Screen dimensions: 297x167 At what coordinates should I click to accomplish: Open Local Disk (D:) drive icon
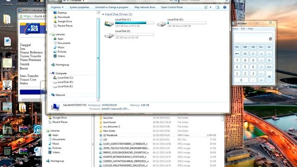(161, 24)
